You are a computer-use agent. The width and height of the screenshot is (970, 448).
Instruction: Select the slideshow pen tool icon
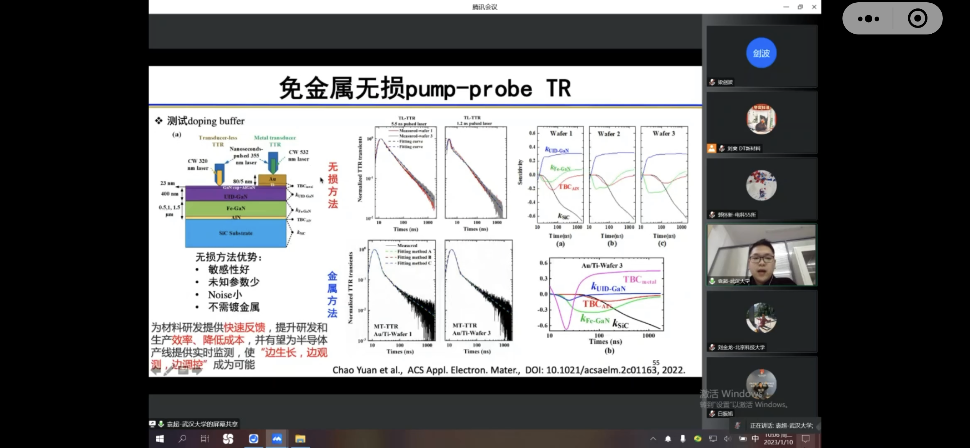tap(169, 370)
